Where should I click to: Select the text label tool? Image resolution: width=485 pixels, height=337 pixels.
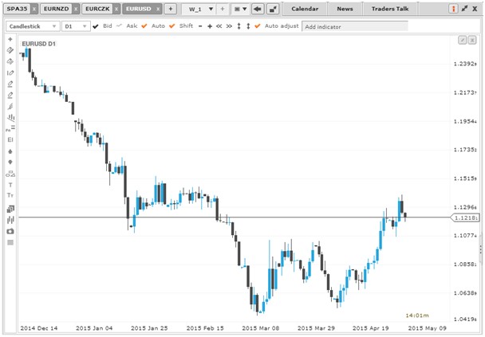(x=10, y=184)
